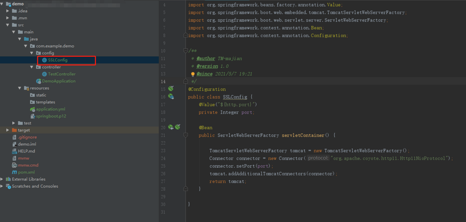
Task: Click the SSLConfig class icon in project tree
Action: (44, 60)
